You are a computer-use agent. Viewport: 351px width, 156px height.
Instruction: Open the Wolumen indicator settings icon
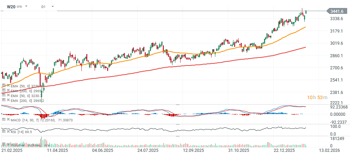tap(3, 144)
